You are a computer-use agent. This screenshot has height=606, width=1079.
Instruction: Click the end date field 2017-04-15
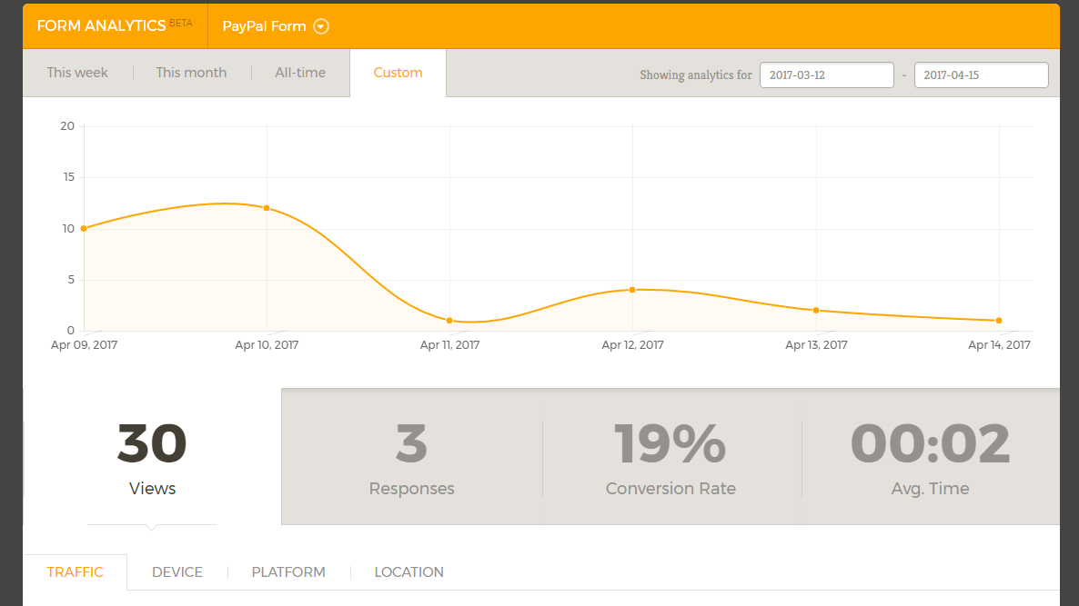click(x=982, y=75)
